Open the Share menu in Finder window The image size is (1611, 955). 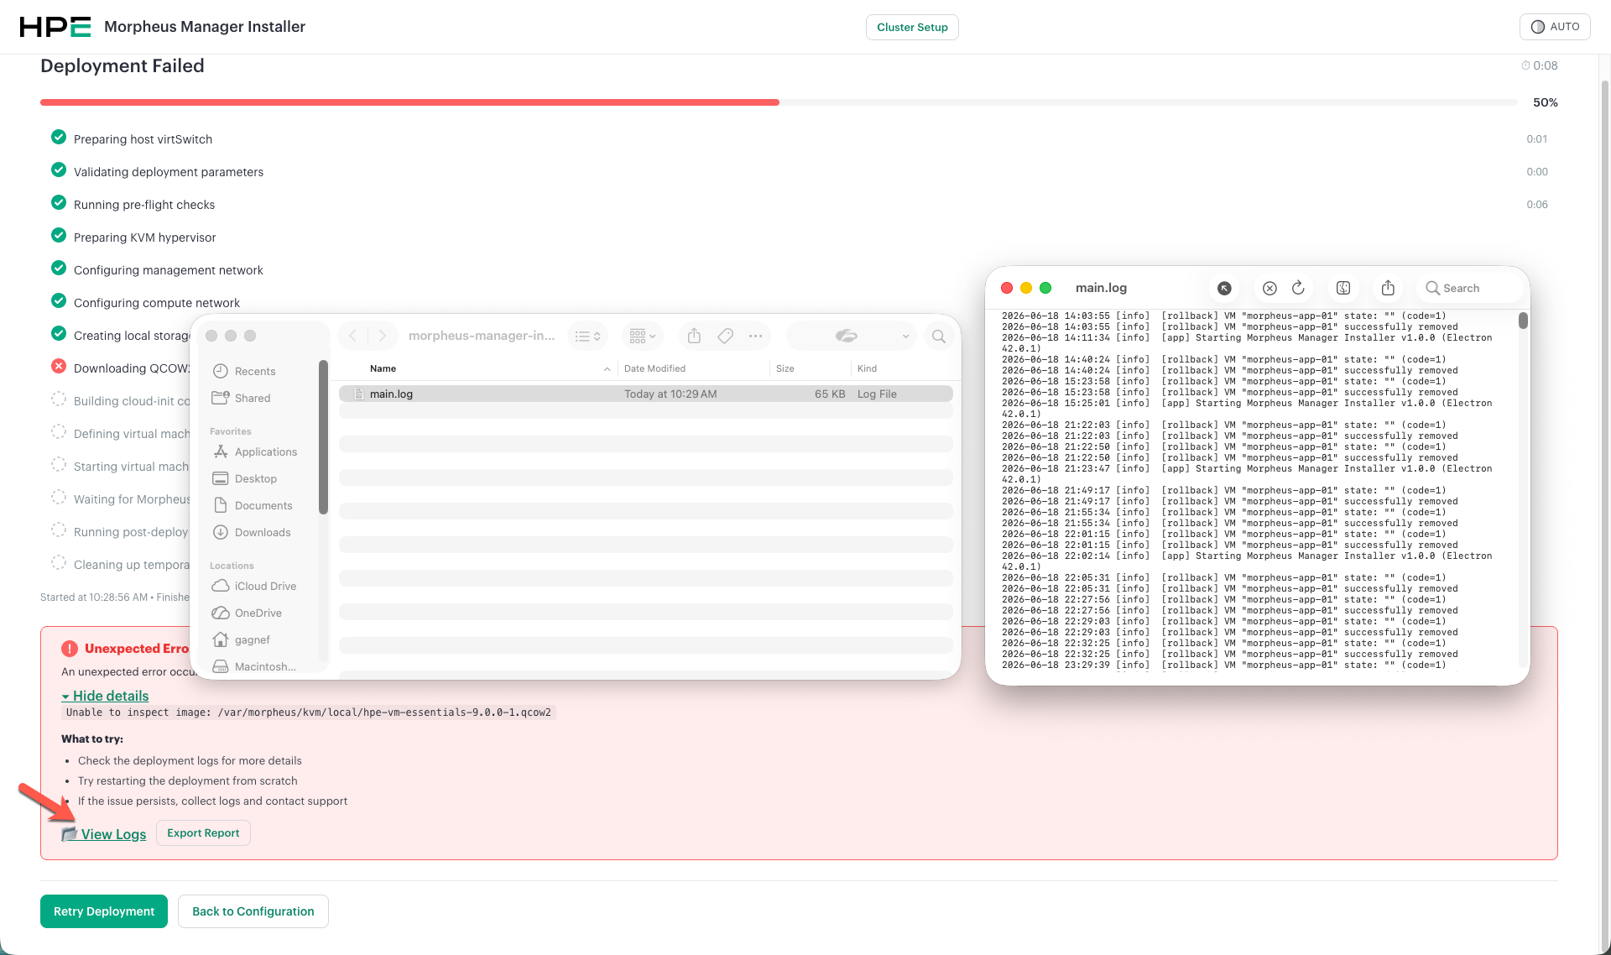(x=694, y=336)
